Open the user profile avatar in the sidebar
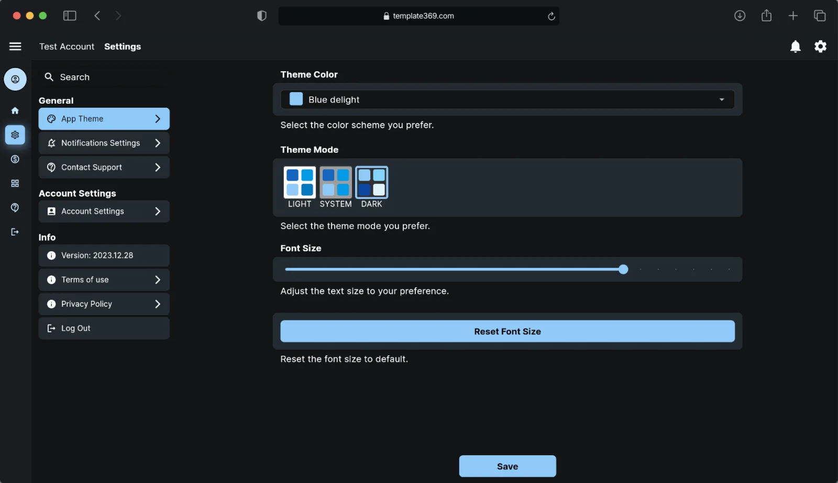The height and width of the screenshot is (483, 838). coord(15,79)
